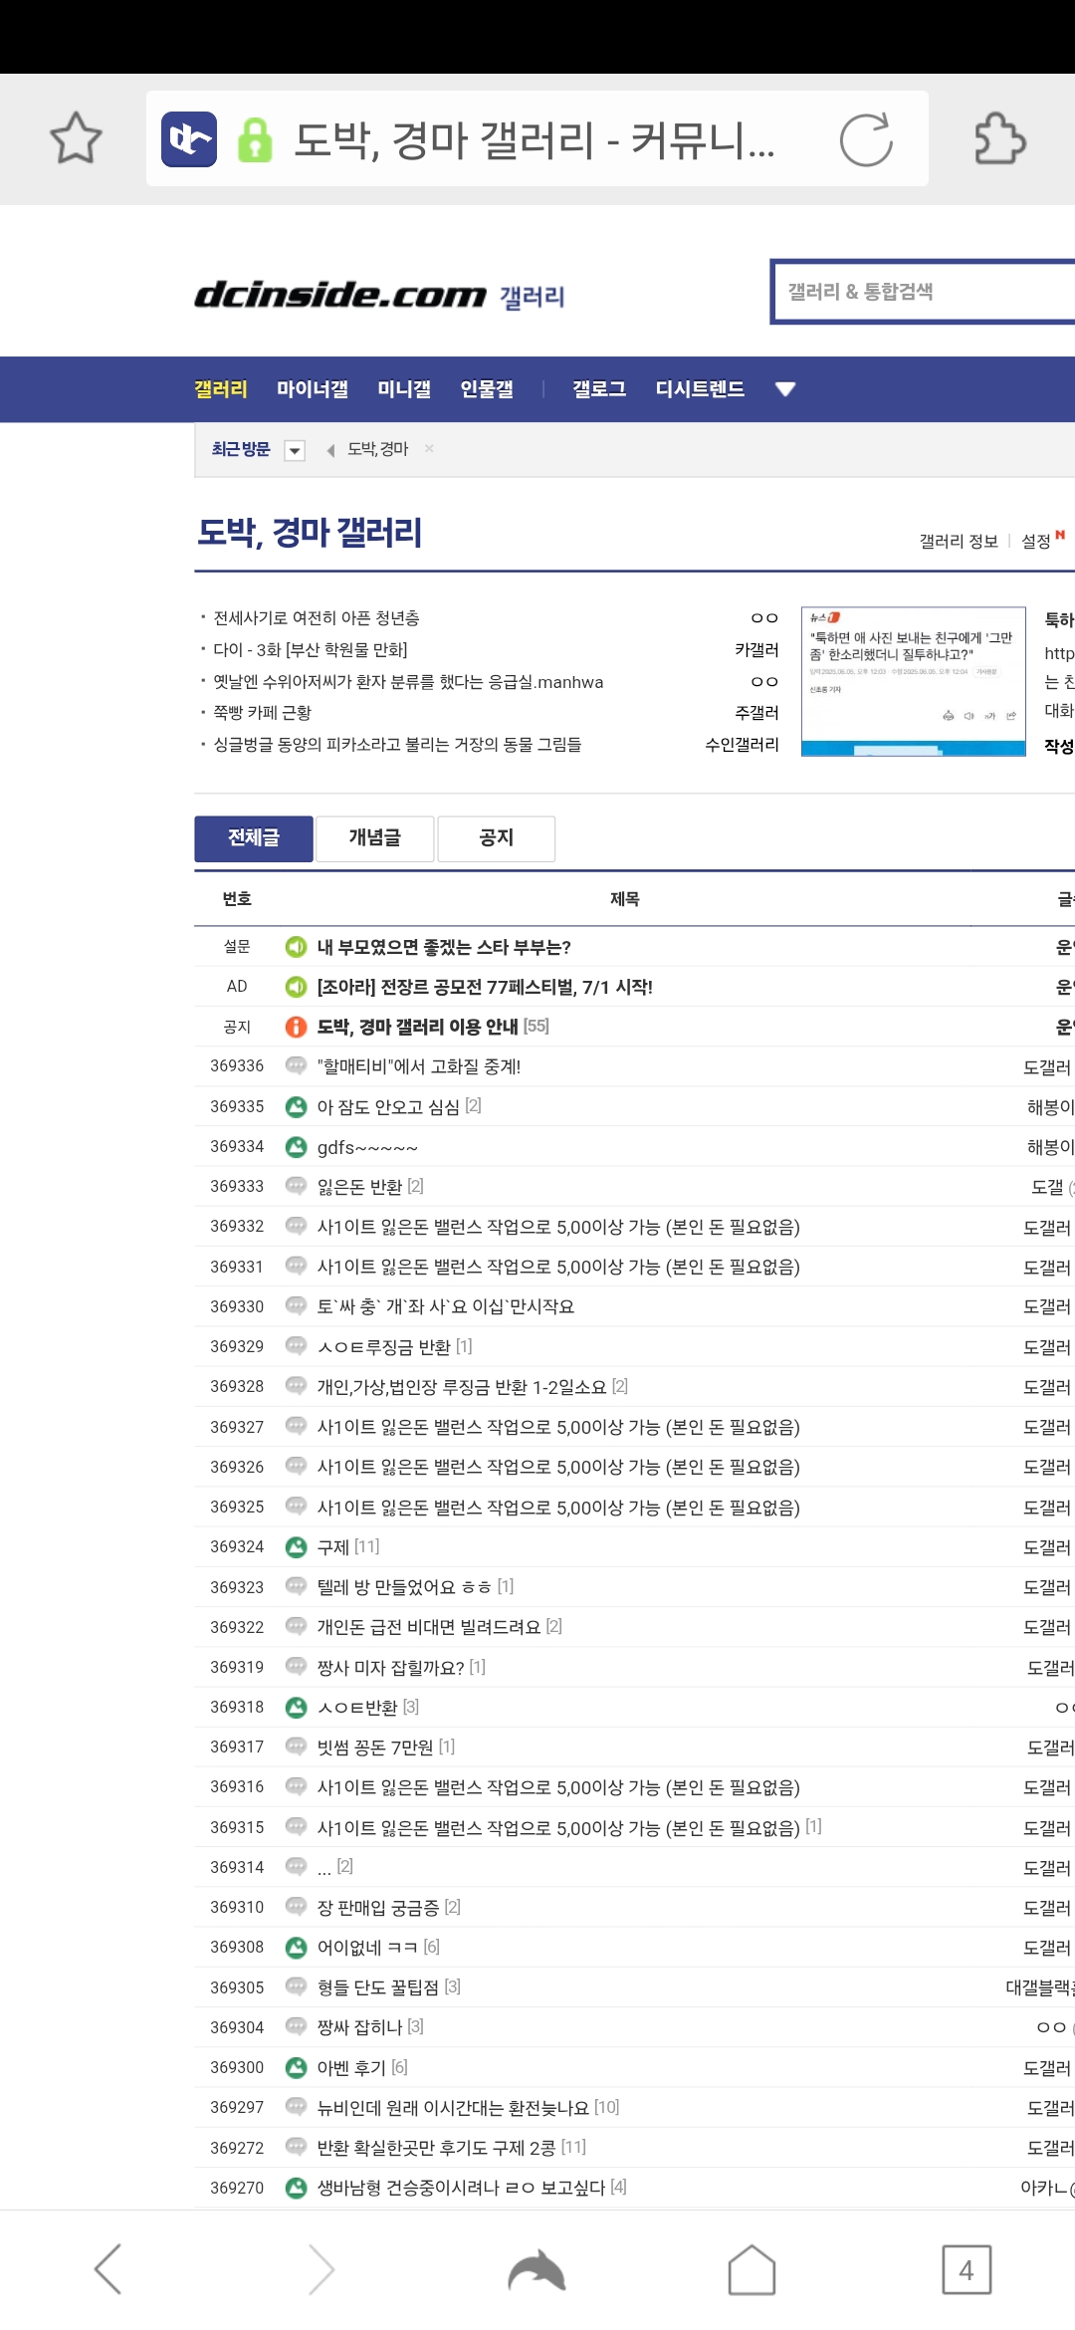Open the 갤러리 정보 link

(958, 541)
